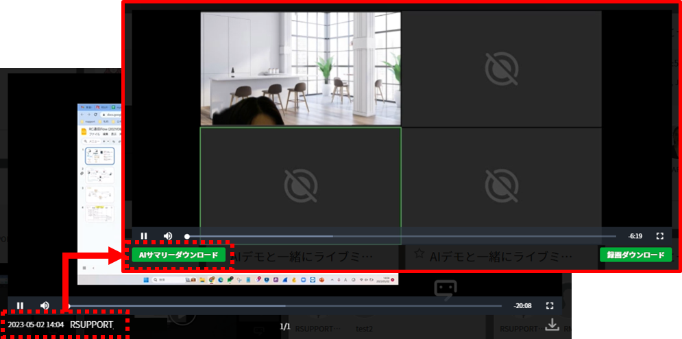Screen dimensions: 682x339
Task: Open the ファイル menu in shared Slides
Action: tap(95, 135)
